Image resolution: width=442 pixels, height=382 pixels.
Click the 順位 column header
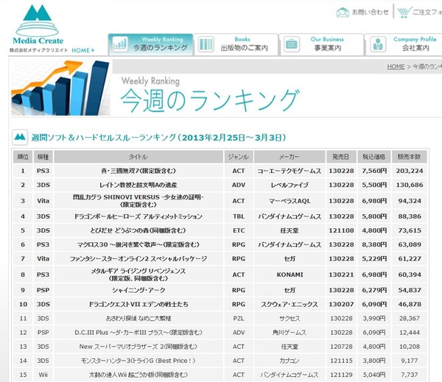click(23, 157)
